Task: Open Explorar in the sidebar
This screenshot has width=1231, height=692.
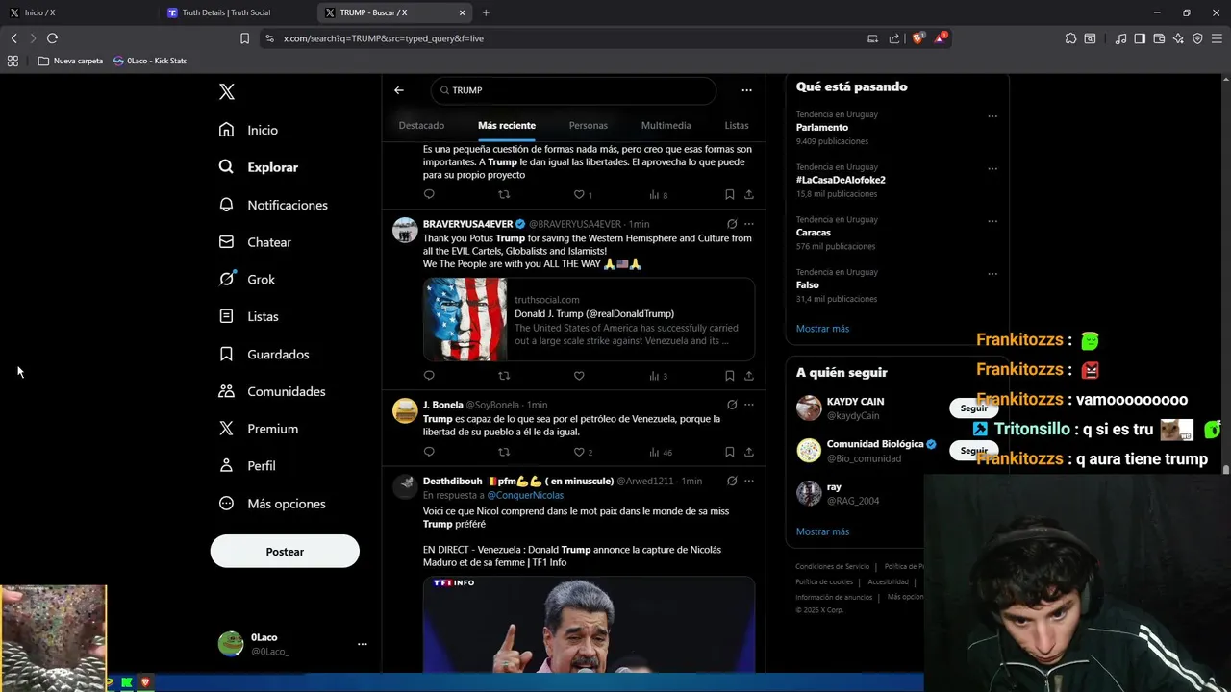Action: tap(259, 167)
